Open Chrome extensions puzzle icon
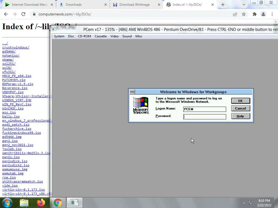 (255, 14)
